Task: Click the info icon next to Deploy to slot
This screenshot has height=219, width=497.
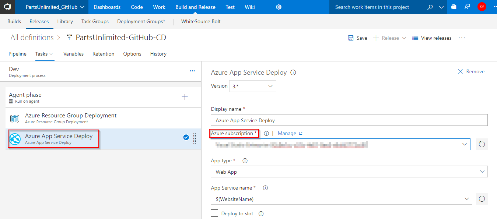Action: click(261, 214)
